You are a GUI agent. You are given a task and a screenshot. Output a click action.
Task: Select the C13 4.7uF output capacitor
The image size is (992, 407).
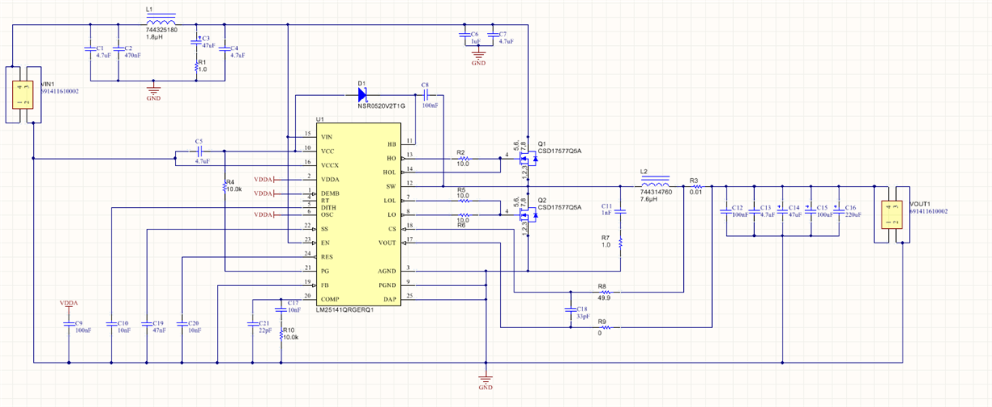(753, 213)
